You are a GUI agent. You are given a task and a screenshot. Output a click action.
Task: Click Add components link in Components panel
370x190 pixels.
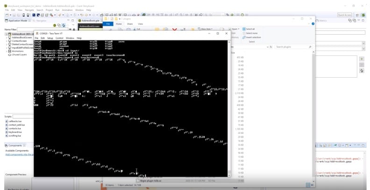19,154
